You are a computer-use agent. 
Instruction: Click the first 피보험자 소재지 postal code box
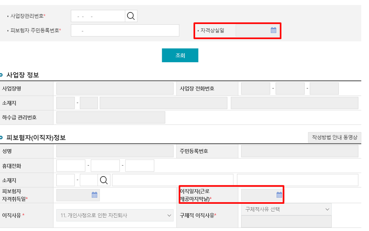[65, 180]
